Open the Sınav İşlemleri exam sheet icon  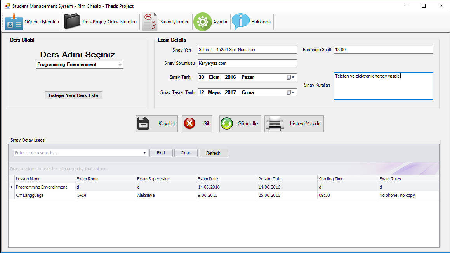pos(150,21)
